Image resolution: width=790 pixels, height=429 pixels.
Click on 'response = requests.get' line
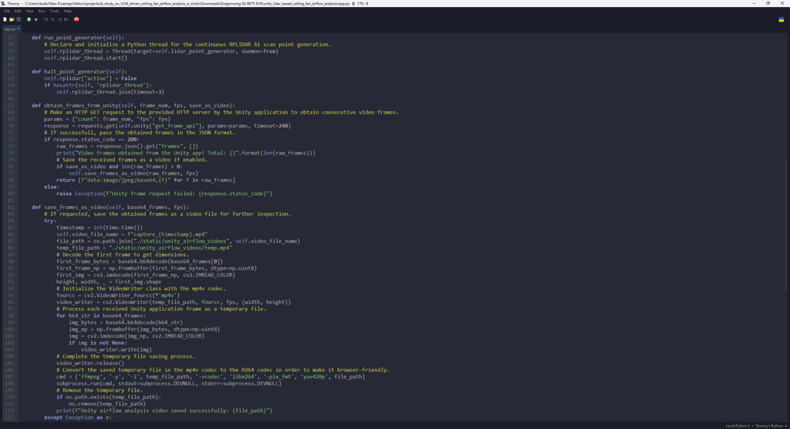[167, 126]
